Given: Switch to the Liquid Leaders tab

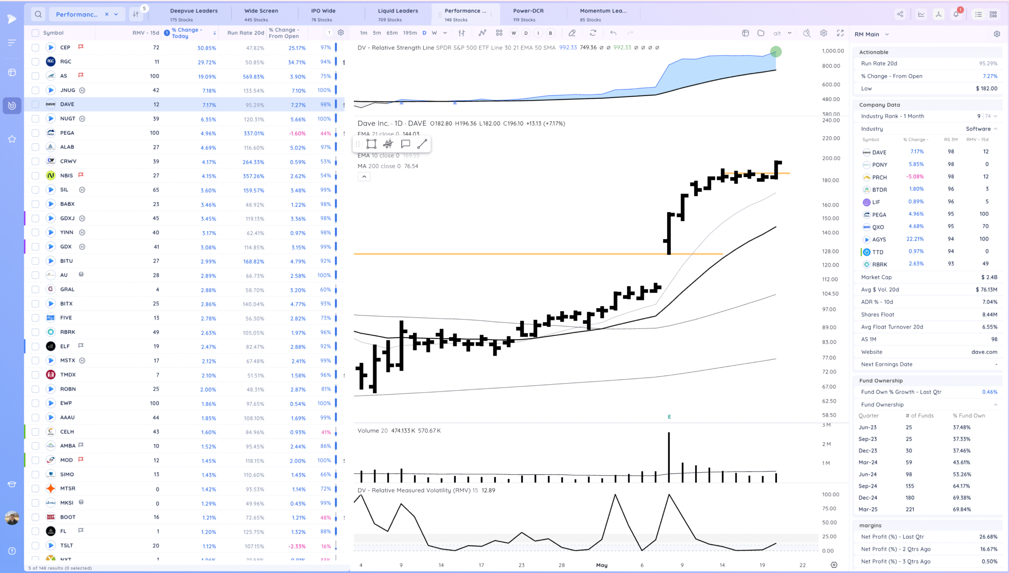Looking at the screenshot, I should coord(397,15).
